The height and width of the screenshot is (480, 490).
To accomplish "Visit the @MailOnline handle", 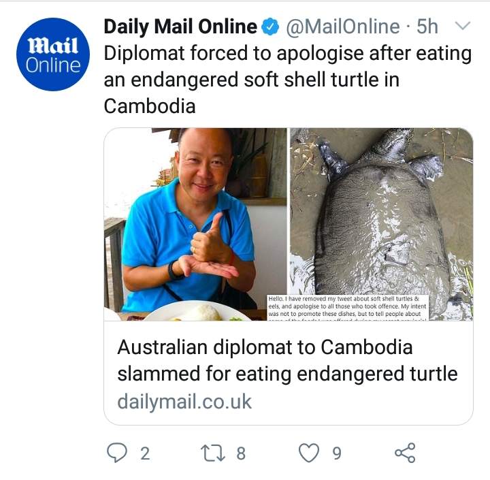I will pos(343,27).
